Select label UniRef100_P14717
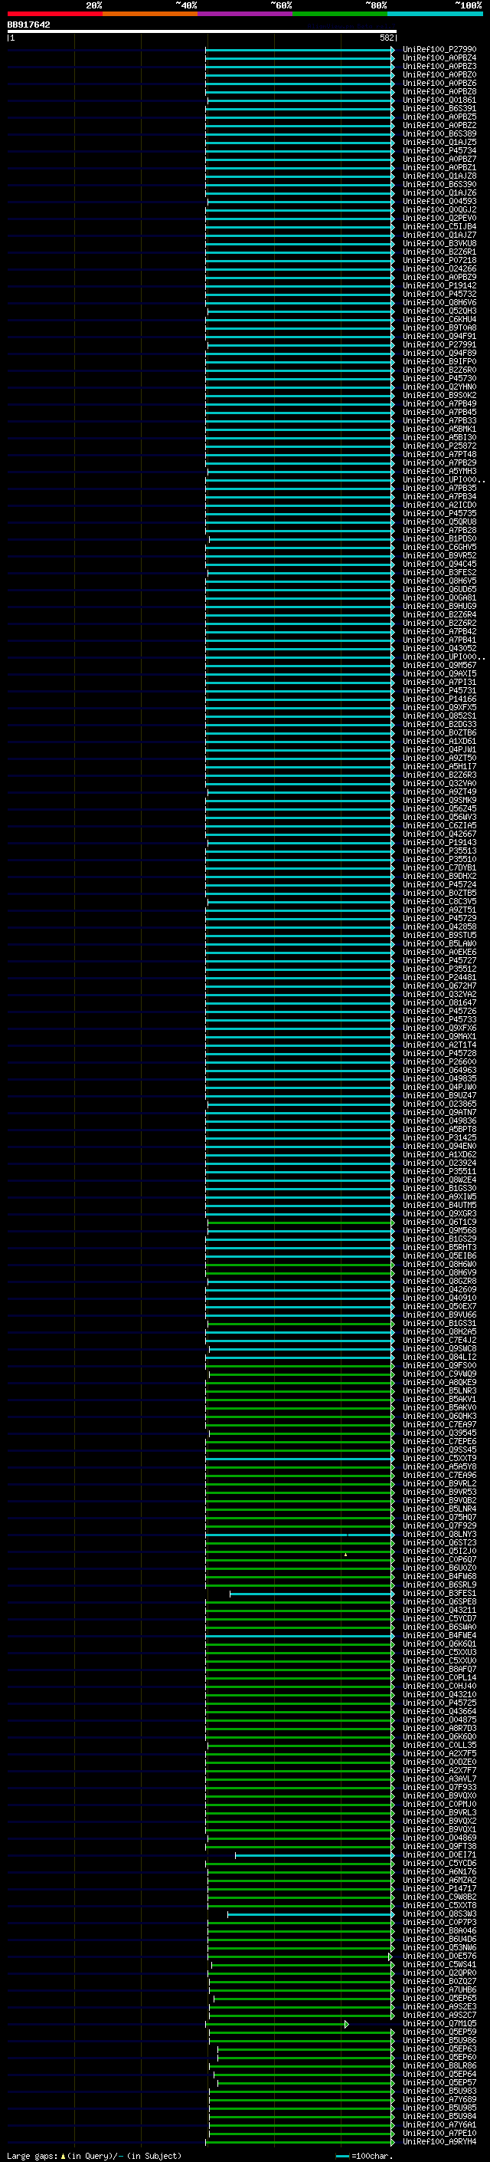The height and width of the screenshot is (2162, 490). (439, 1888)
